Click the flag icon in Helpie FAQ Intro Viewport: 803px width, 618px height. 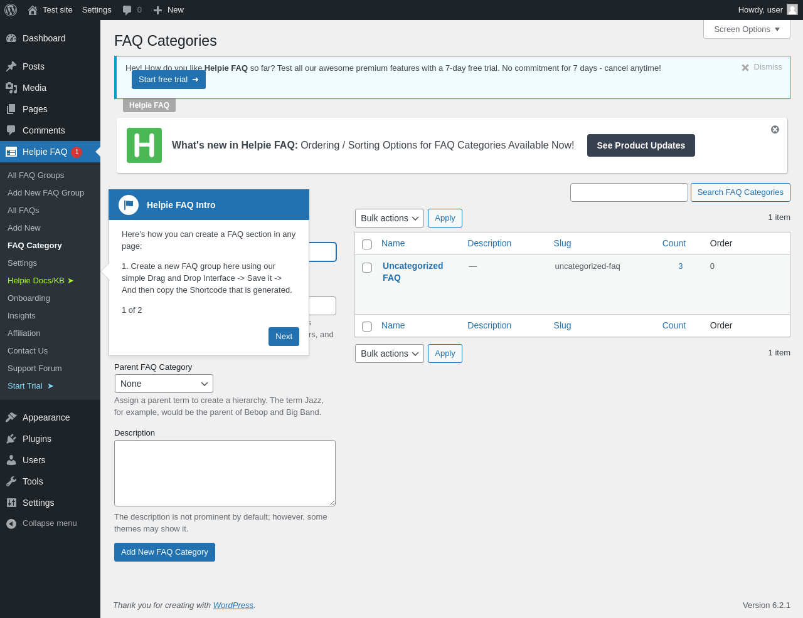(x=129, y=205)
